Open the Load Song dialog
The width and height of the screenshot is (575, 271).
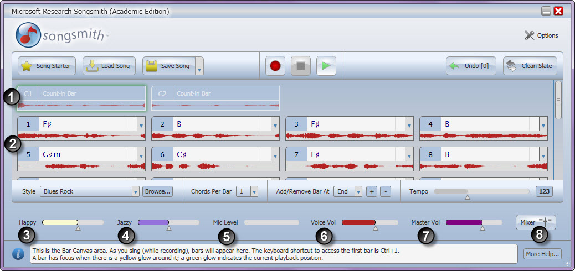pos(109,66)
